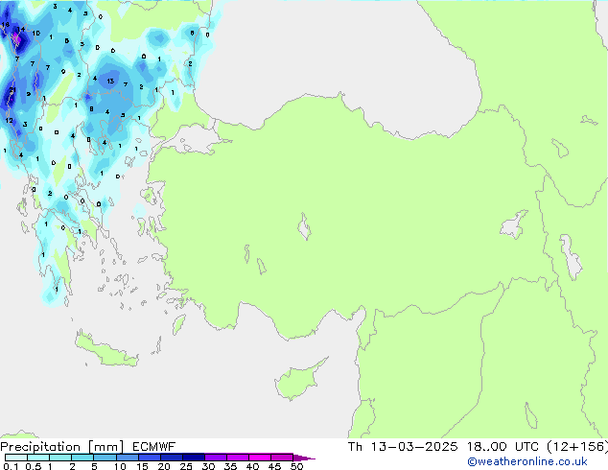Click the '18' precipitation value on the map

tap(5, 24)
